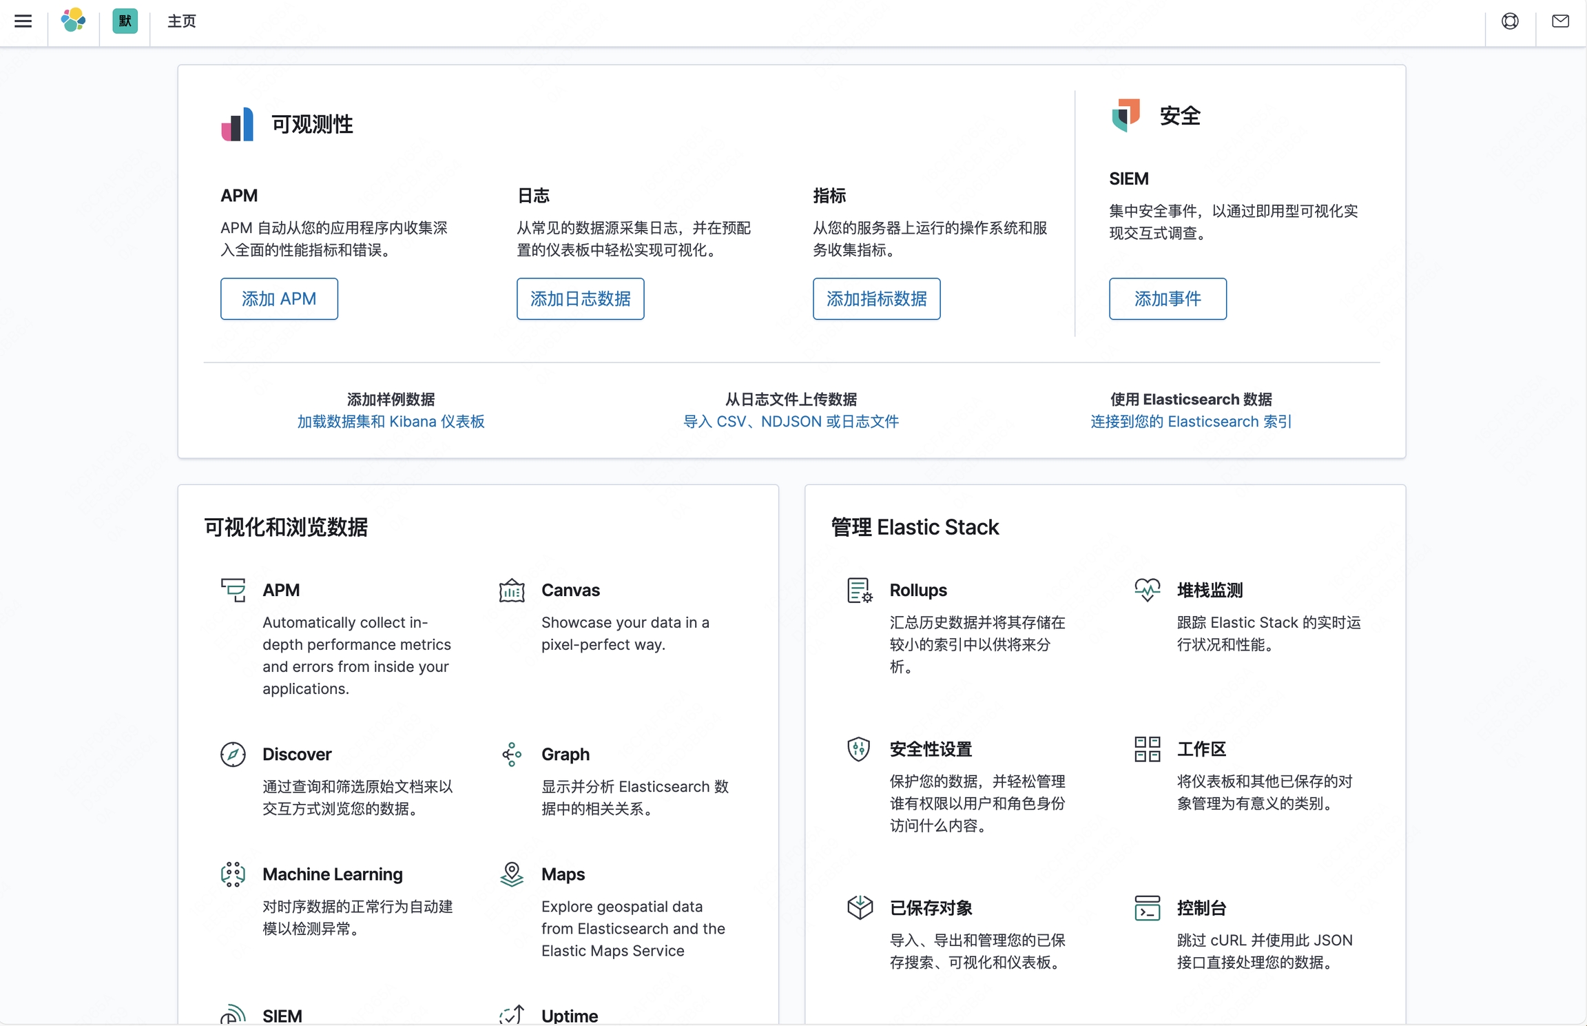
Task: Click the Elastic logo icon
Action: click(73, 21)
